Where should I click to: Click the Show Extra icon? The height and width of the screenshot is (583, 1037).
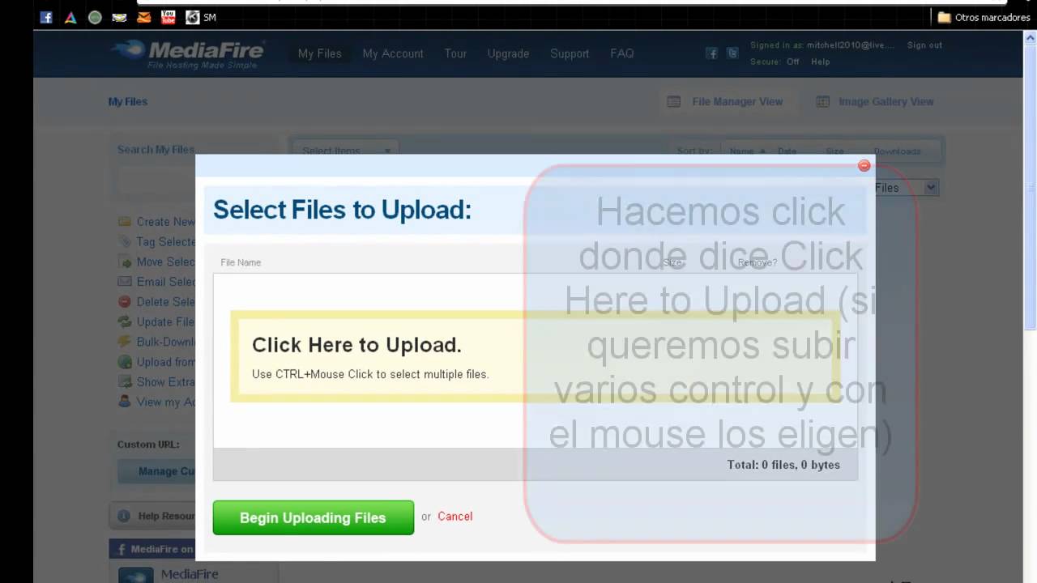(x=125, y=381)
